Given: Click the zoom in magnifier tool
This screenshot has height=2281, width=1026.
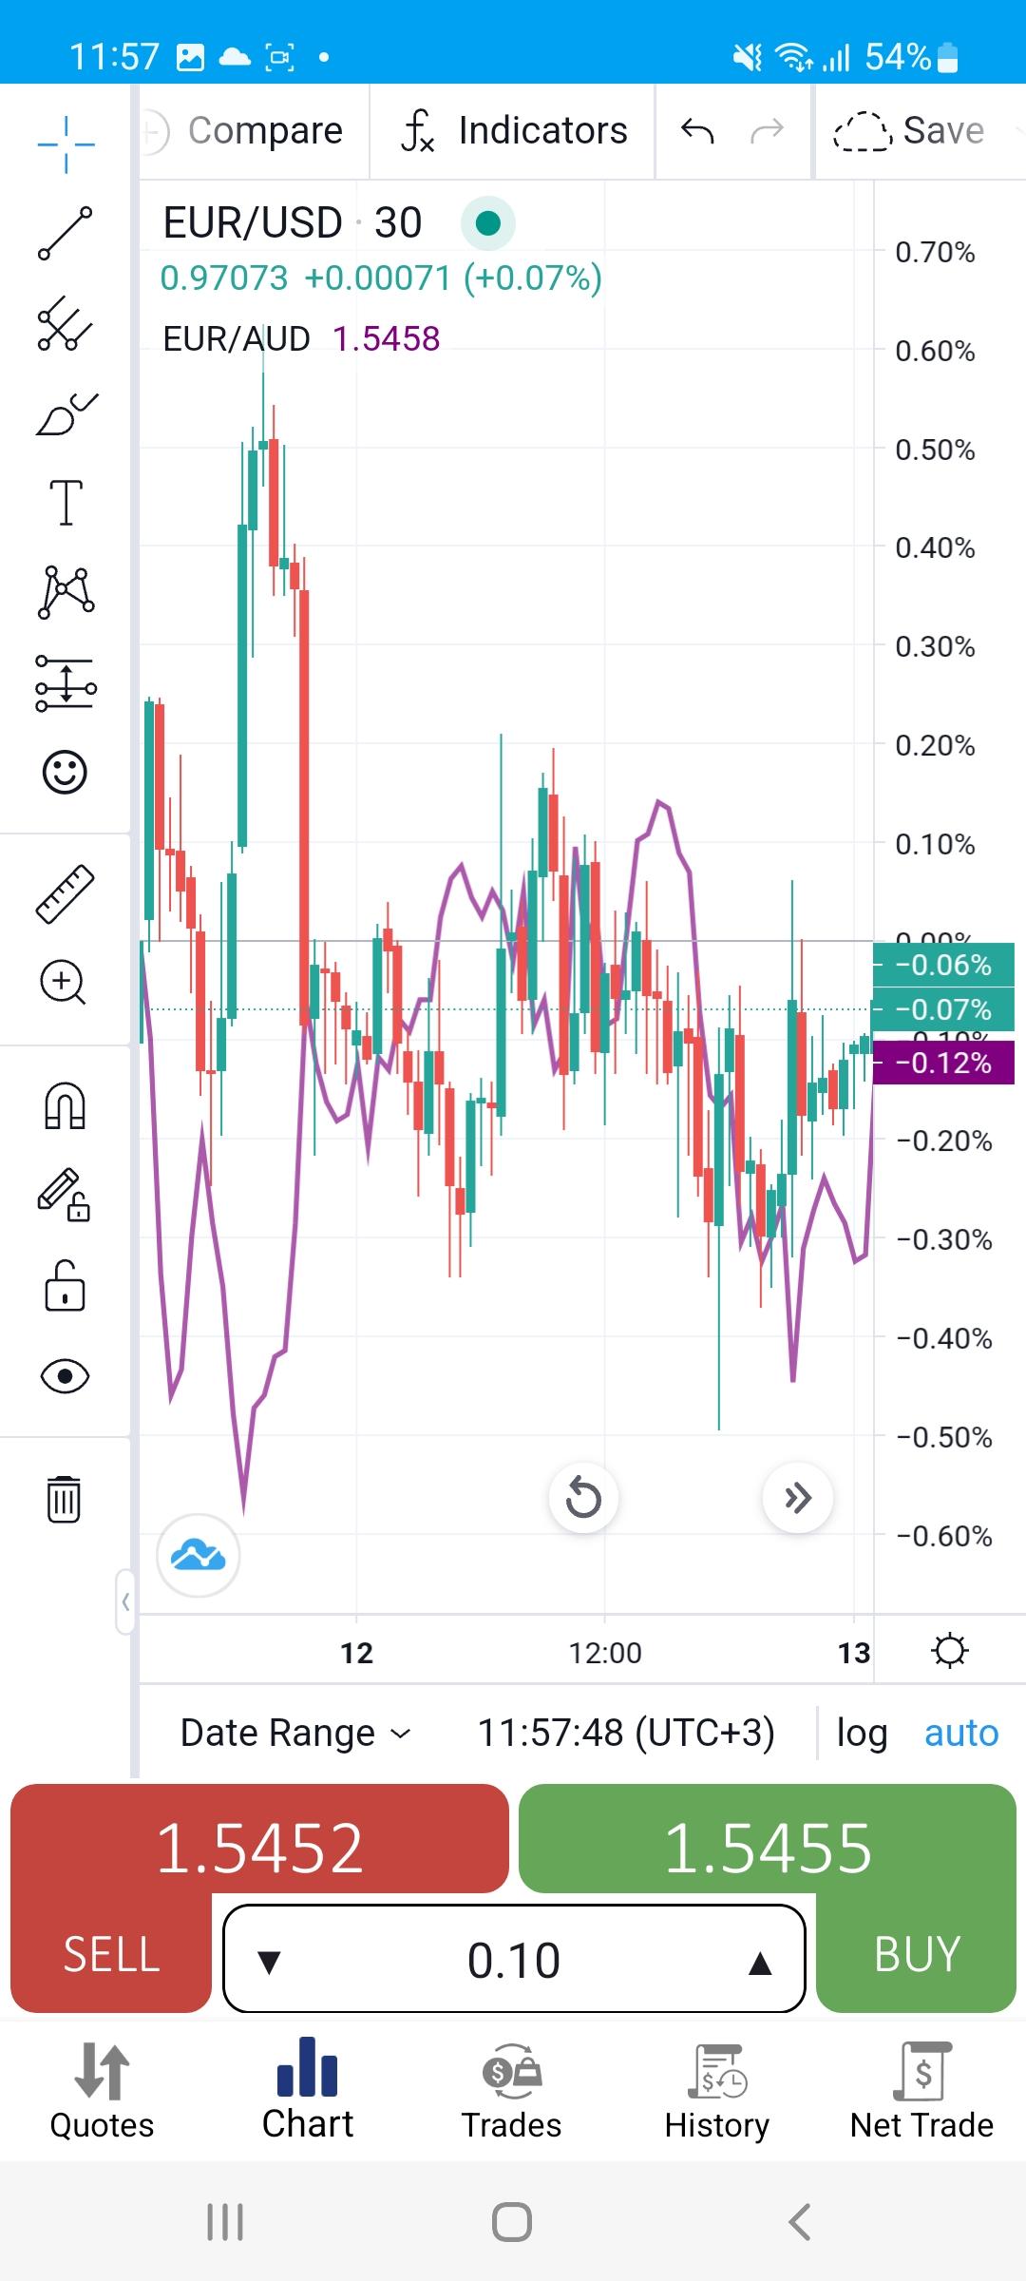Looking at the screenshot, I should tap(65, 982).
